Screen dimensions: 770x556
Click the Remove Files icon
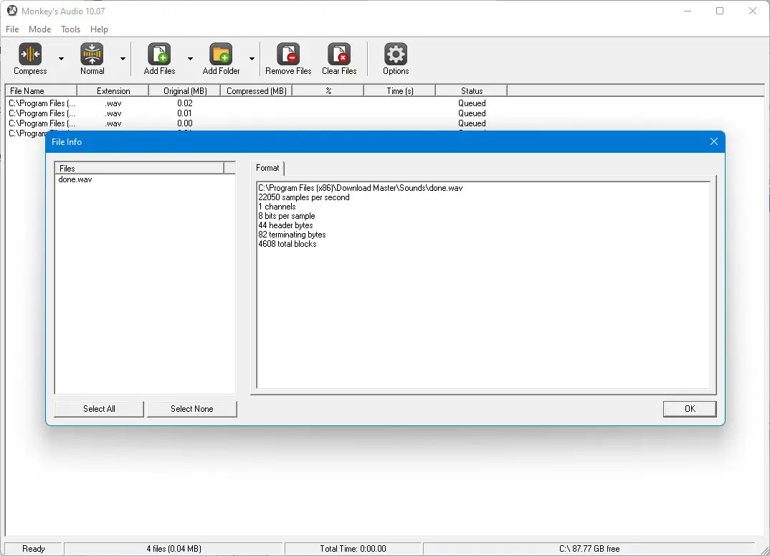[288, 54]
